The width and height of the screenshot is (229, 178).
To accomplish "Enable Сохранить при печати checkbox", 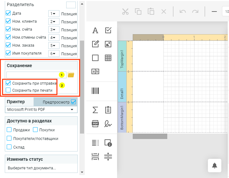I will pos(9,90).
